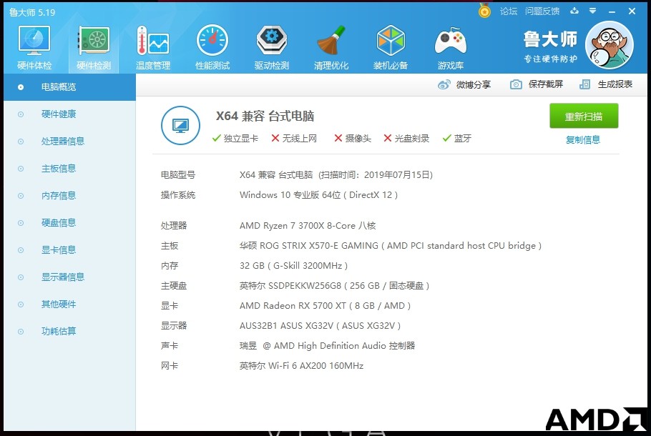651x436 pixels.
Task: Open 温度管理 temperature management
Action: coord(153,47)
